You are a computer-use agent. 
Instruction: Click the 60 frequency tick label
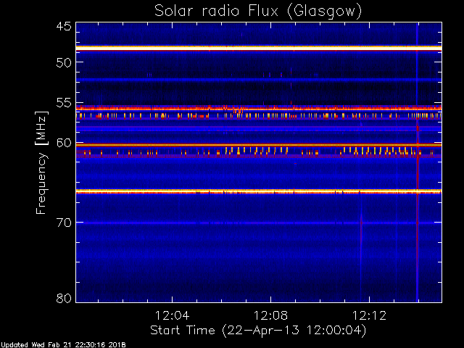[64, 143]
